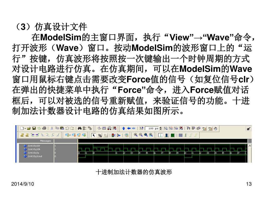Open the New file dropdown arrow
Image resolution: width=263 pixels, height=197 pixels.
(25, 129)
